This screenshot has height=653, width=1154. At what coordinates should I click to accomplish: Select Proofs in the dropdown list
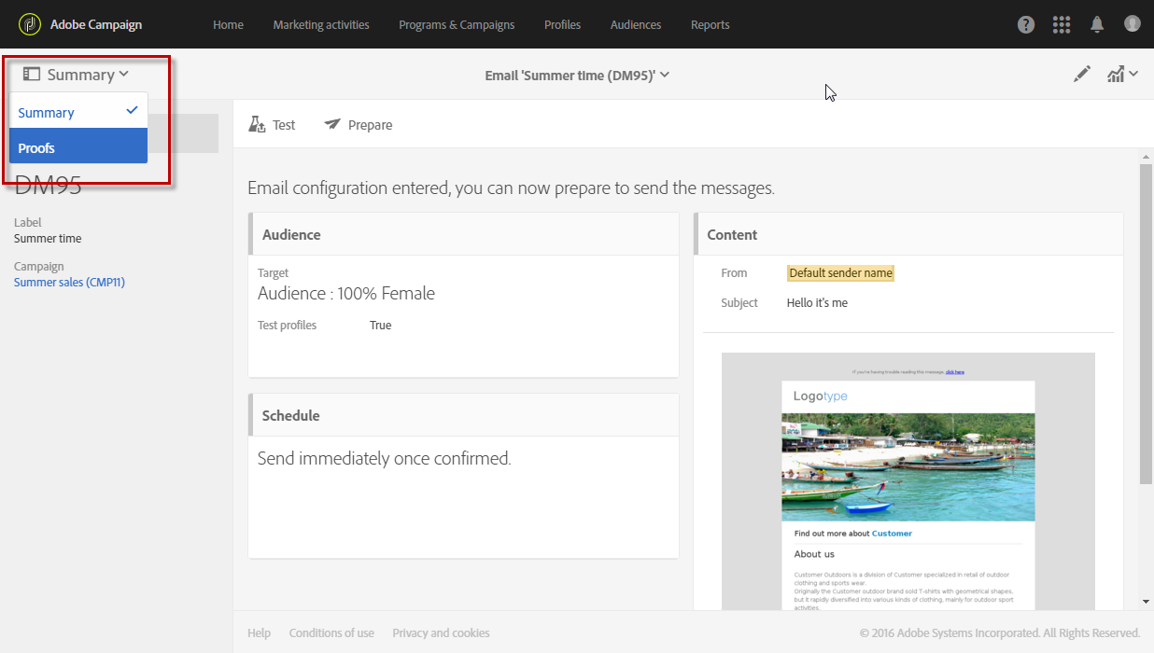point(78,148)
